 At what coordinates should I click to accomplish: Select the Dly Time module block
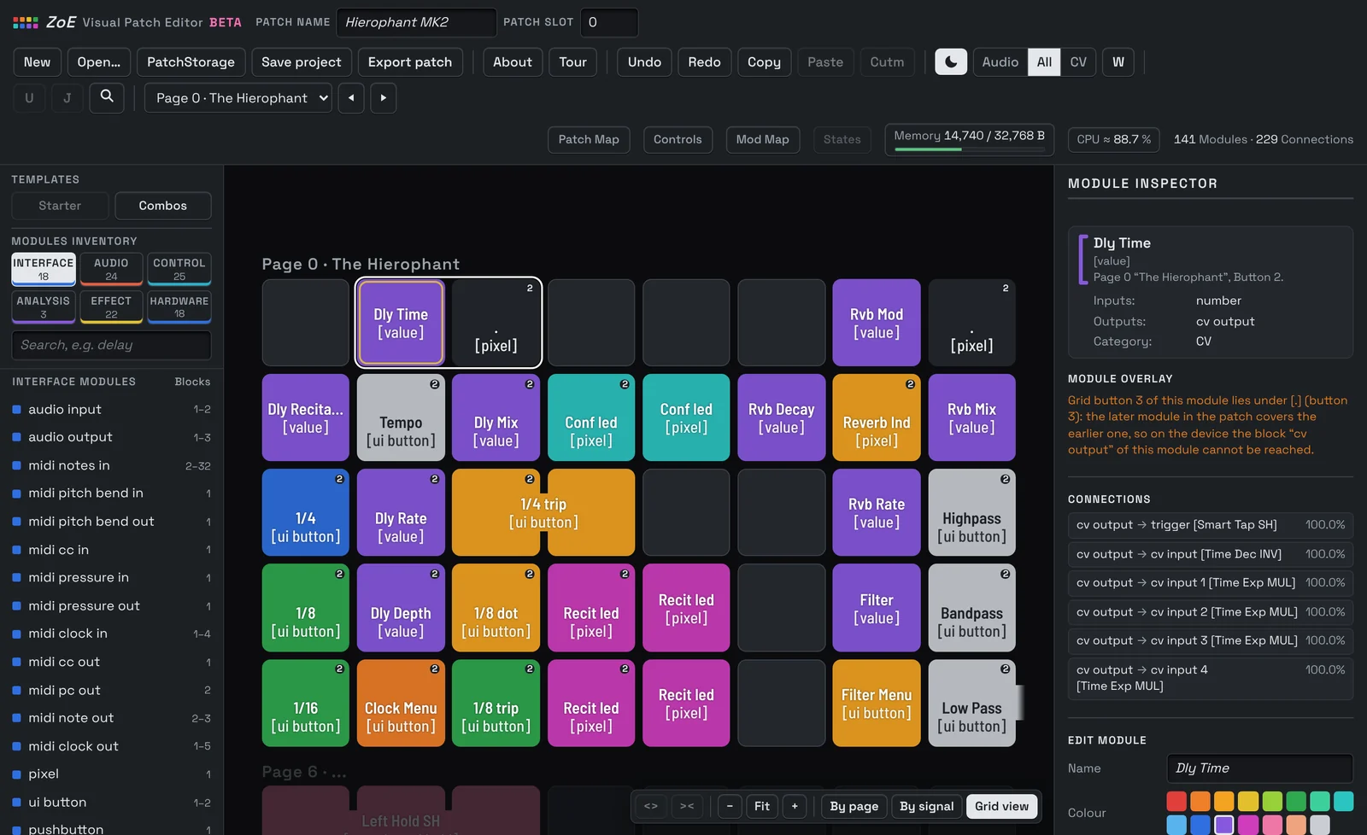click(x=401, y=323)
